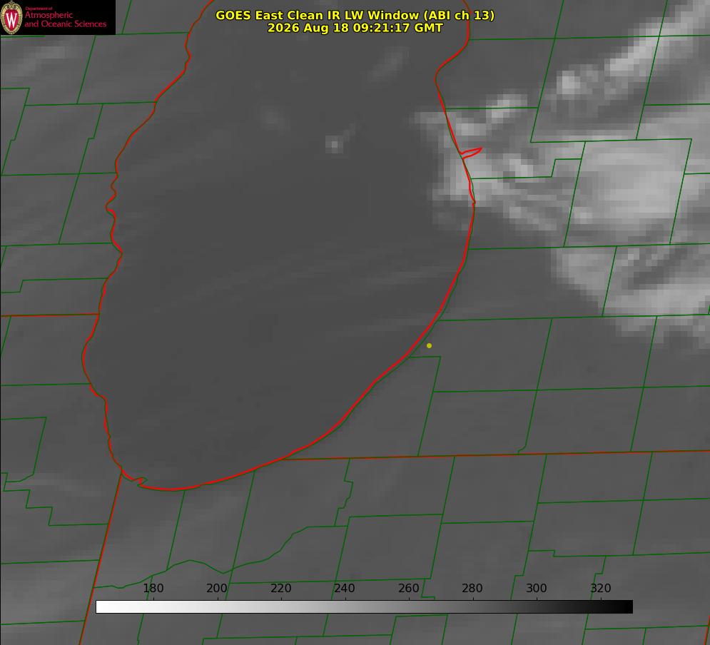Click the 180 label on the colorbar
The image size is (710, 645).
click(x=153, y=588)
